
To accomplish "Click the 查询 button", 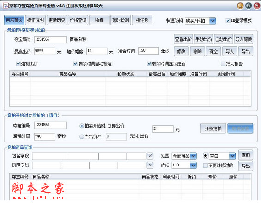I will pos(246,155).
